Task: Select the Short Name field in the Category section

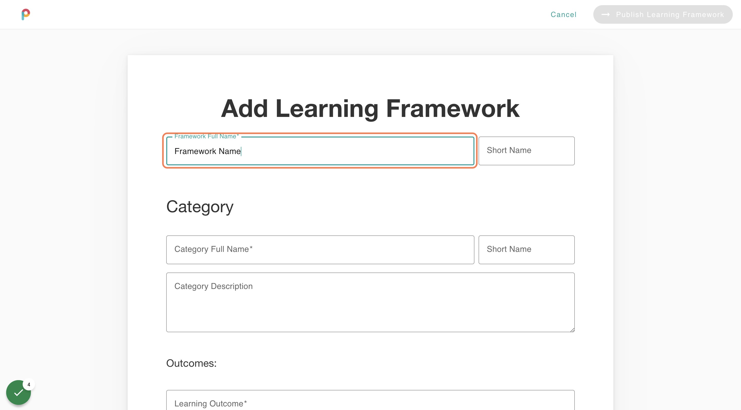Action: [526, 249]
